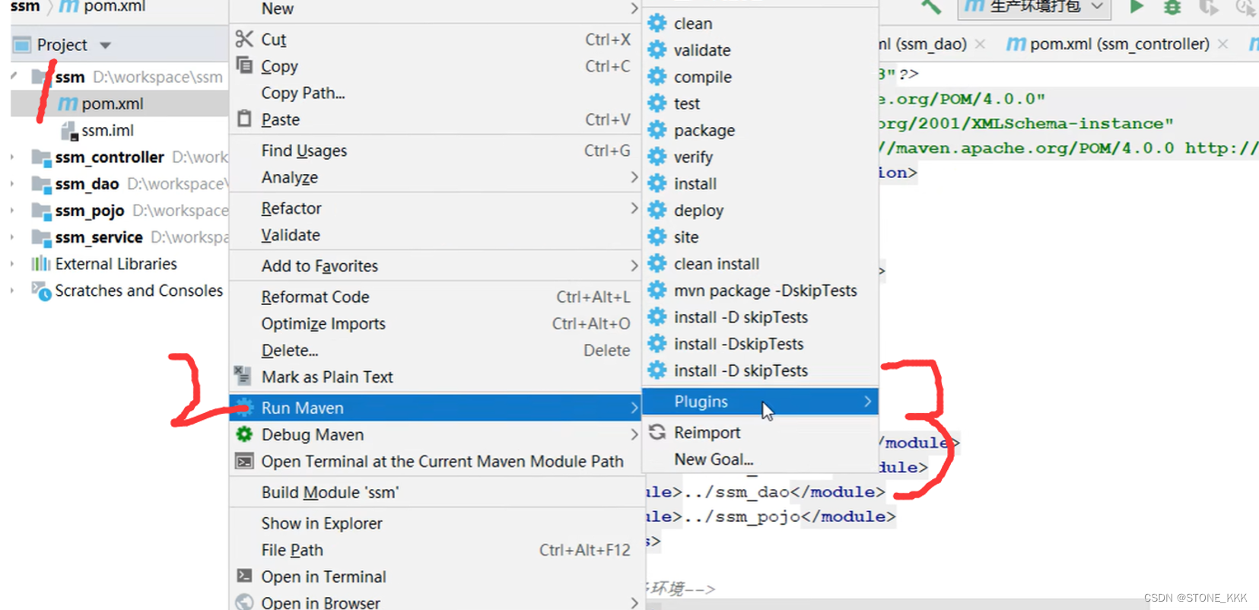This screenshot has height=610, width=1259.
Task: Expand the ssm_dao module node
Action: pyautogui.click(x=12, y=184)
